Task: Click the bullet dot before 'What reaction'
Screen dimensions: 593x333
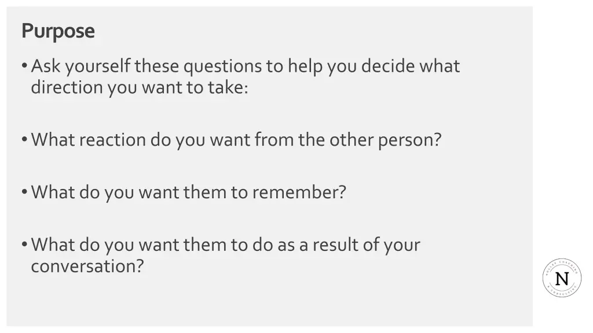Action: (24, 140)
